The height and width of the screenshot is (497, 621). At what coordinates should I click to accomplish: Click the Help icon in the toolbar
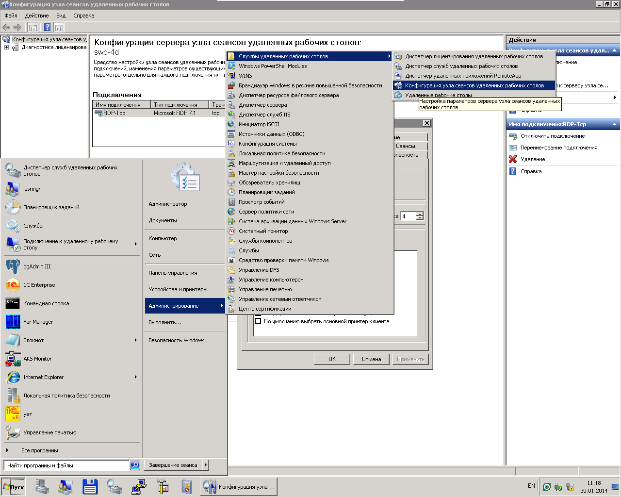point(47,27)
